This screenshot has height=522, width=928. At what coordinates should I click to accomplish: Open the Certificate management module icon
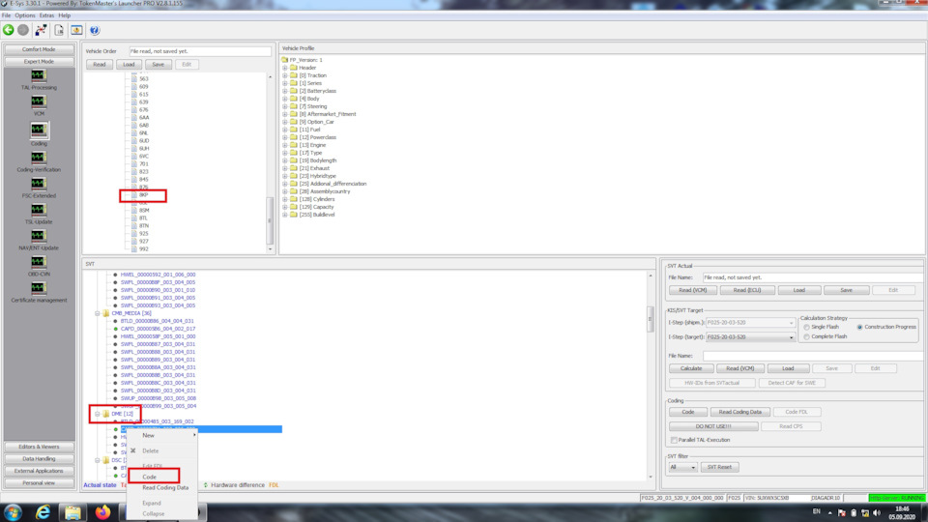click(x=39, y=288)
